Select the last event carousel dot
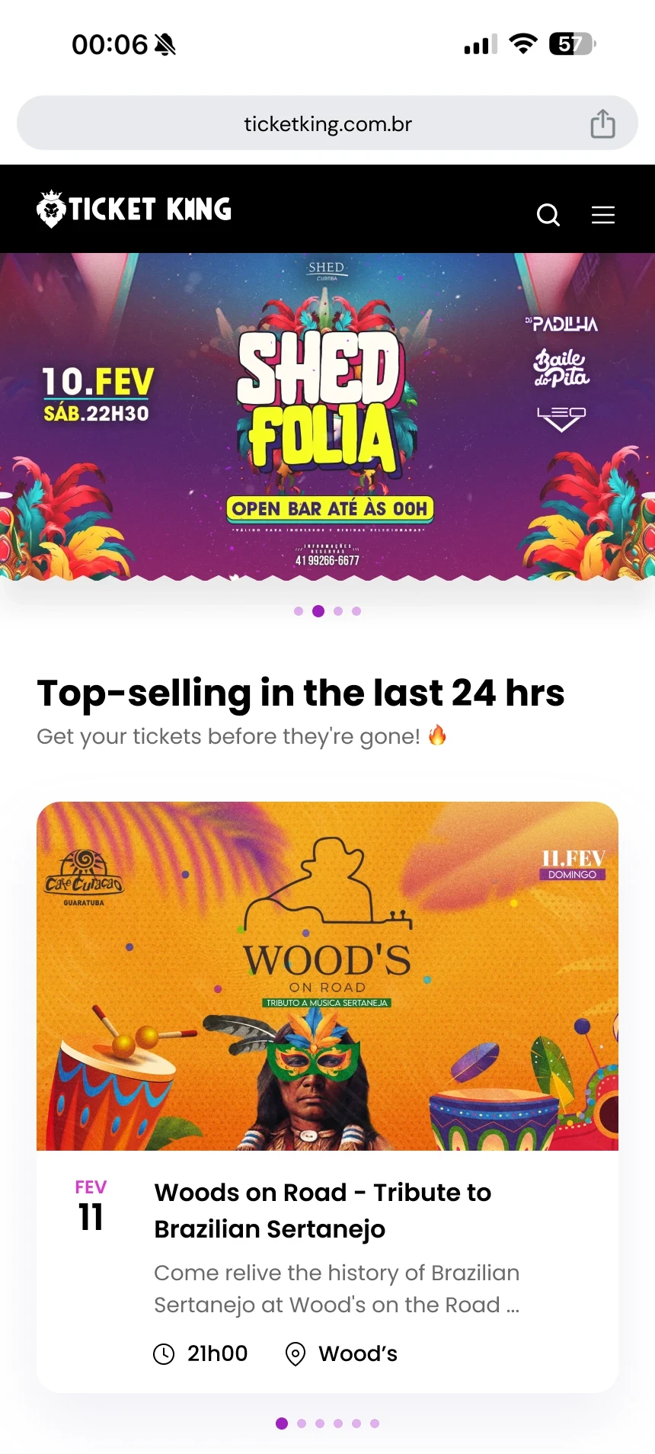The width and height of the screenshot is (655, 1454). click(375, 1424)
